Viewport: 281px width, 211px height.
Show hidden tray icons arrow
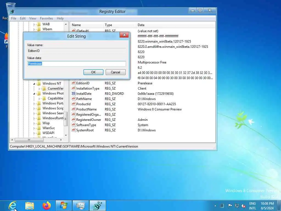pos(215,206)
